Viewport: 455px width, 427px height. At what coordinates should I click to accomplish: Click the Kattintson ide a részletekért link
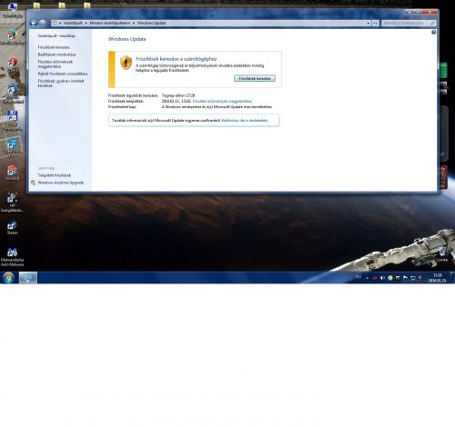click(245, 121)
